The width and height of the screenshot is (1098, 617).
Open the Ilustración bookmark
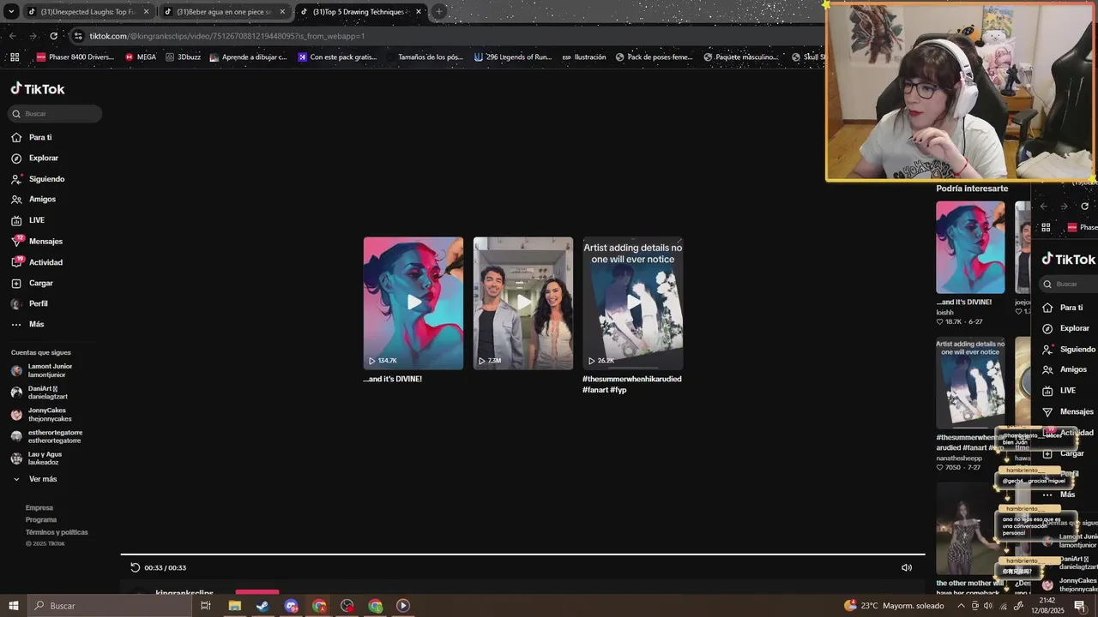[583, 57]
